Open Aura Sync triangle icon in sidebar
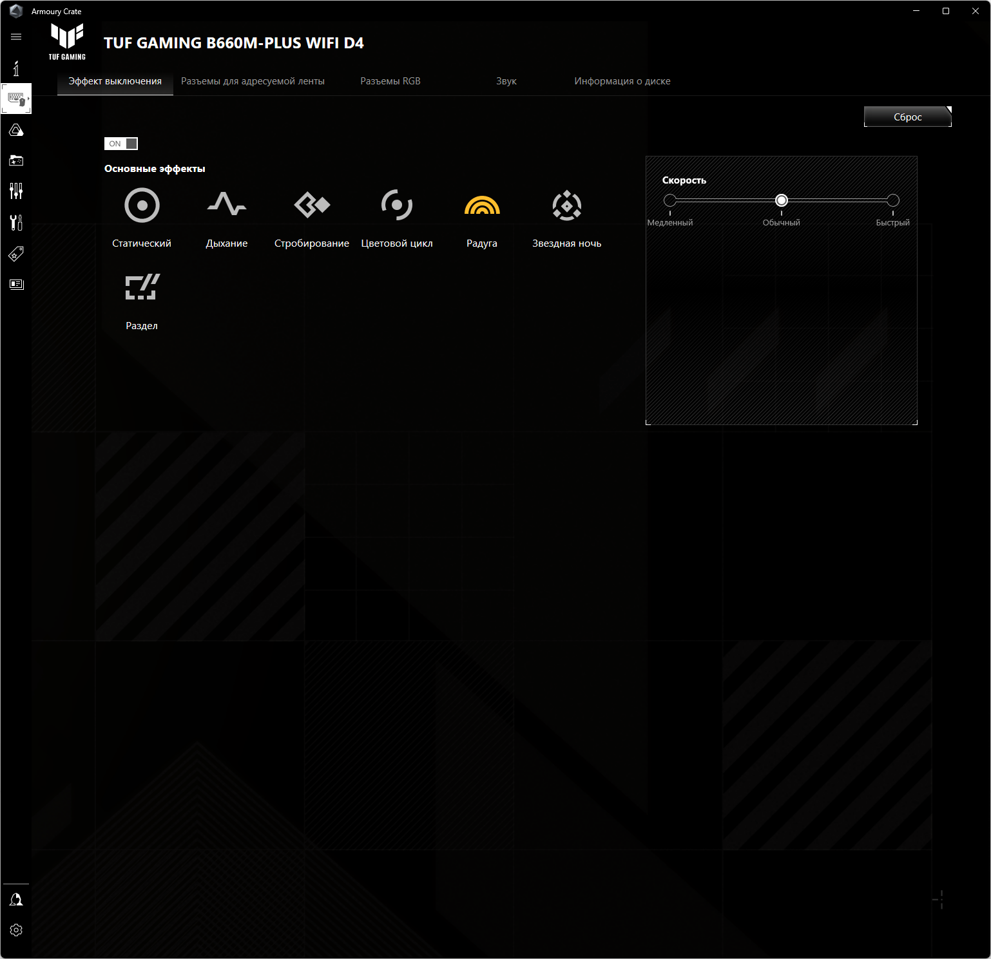Image resolution: width=991 pixels, height=959 pixels. [x=16, y=129]
